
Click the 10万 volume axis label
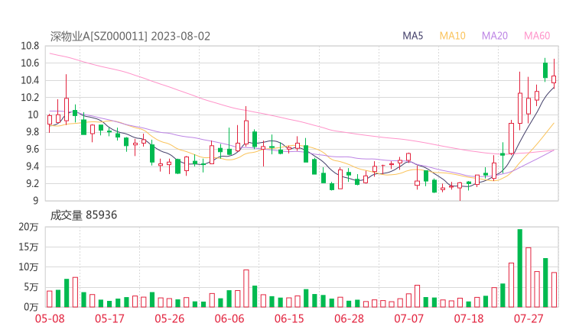click(28, 267)
